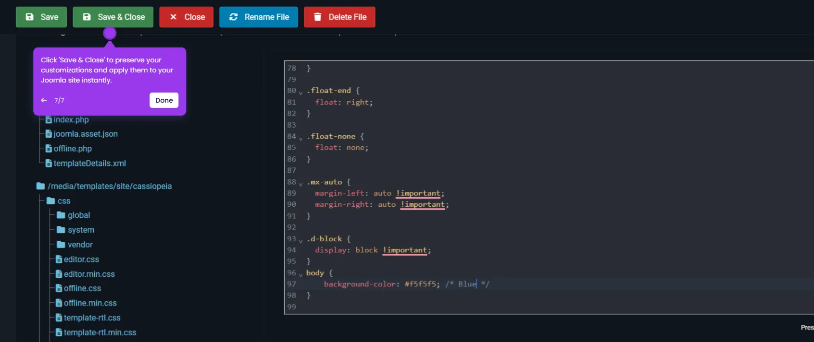
Task: Click the #f5f5f5 color value
Action: pos(421,284)
